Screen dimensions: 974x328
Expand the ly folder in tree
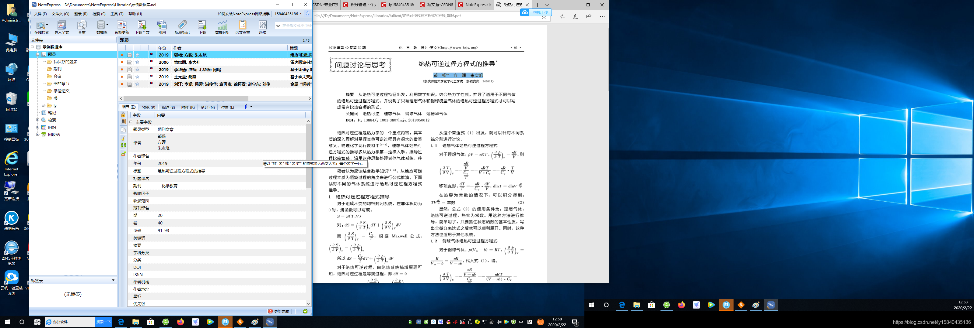pyautogui.click(x=43, y=106)
